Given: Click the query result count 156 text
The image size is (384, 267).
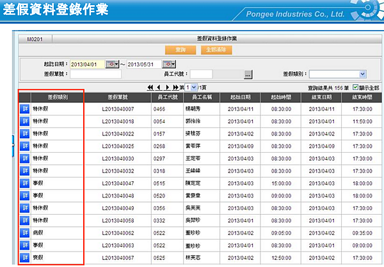Looking at the screenshot, I should click(328, 88).
